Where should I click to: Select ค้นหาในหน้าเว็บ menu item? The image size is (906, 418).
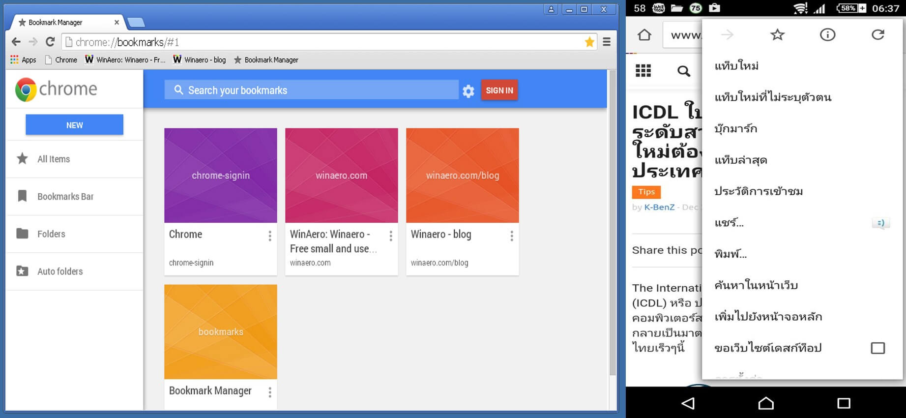802,285
